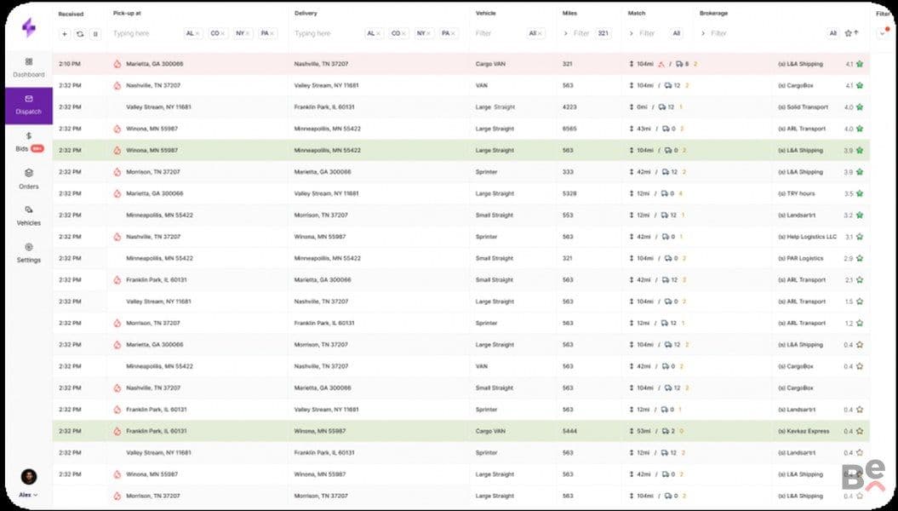Expand the Match filter chevron
This screenshot has width=898, height=511.
coord(632,34)
